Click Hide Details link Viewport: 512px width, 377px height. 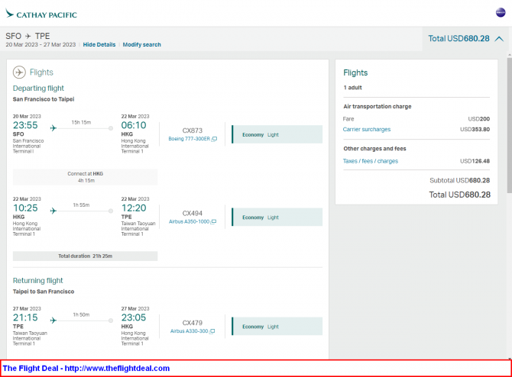pyautogui.click(x=99, y=45)
